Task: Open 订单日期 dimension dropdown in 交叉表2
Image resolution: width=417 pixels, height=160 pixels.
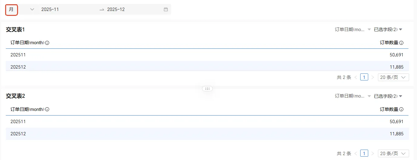Action: coord(353,96)
